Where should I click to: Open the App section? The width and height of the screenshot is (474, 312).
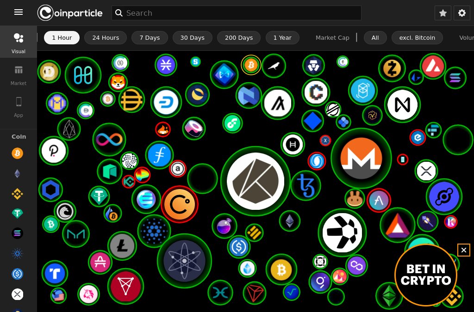tap(19, 107)
